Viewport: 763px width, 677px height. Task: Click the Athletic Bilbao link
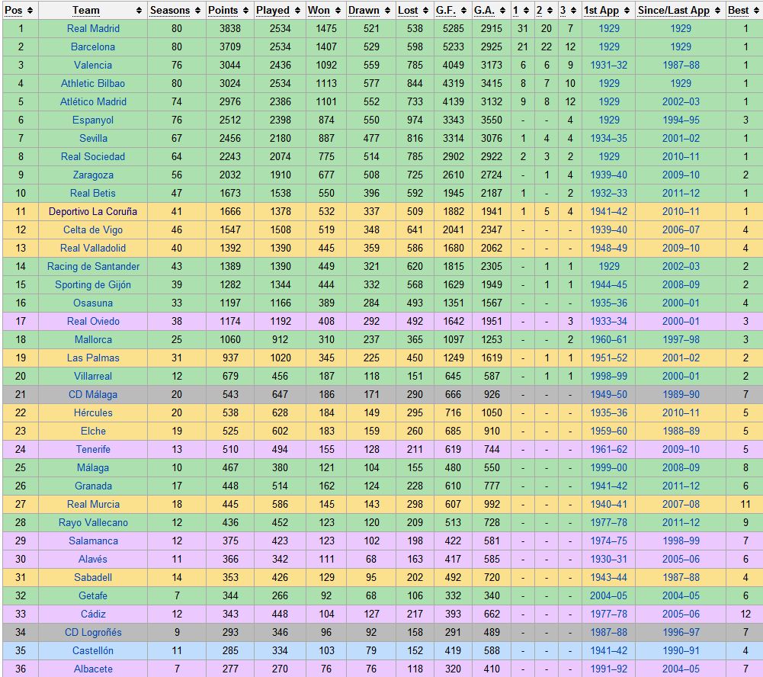(x=93, y=83)
